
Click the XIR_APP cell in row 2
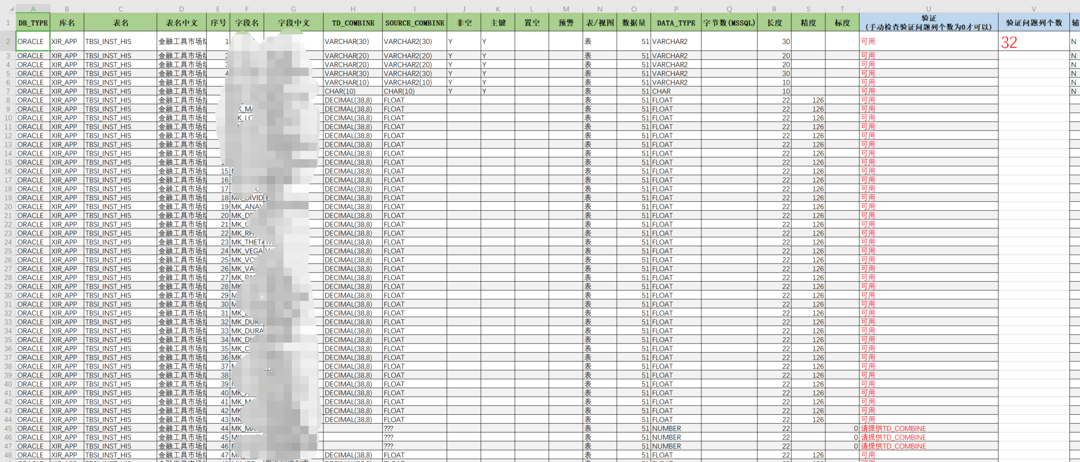[67, 41]
